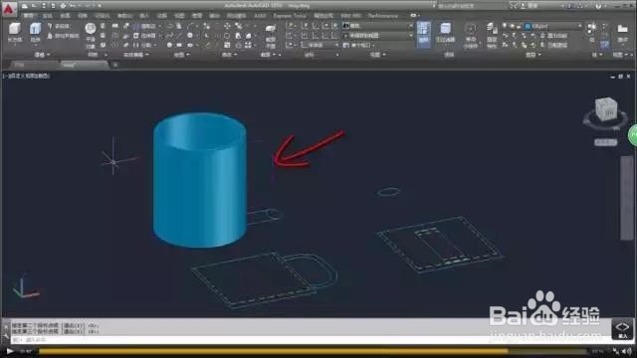The width and height of the screenshot is (637, 358).
Task: Switch to the 曲面 (Surface) ribbon tab
Action: click(65, 16)
